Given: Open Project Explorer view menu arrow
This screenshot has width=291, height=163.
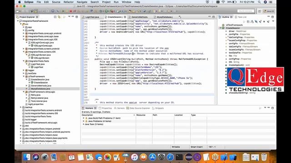Looking at the screenshot, I should (69, 17).
